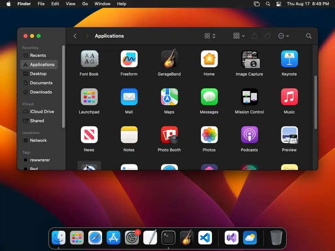
Task: Open the Font Book application
Action: point(89,59)
